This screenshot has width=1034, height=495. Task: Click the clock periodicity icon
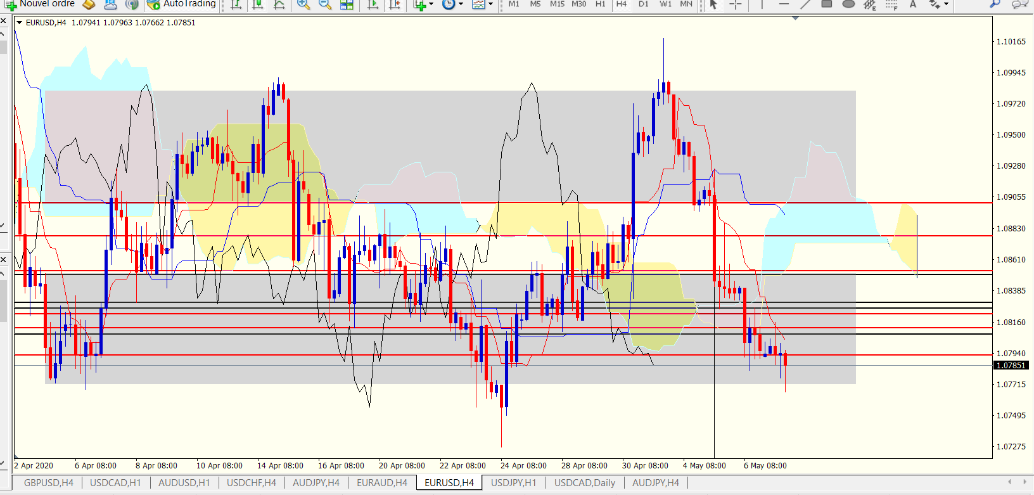pos(449,4)
